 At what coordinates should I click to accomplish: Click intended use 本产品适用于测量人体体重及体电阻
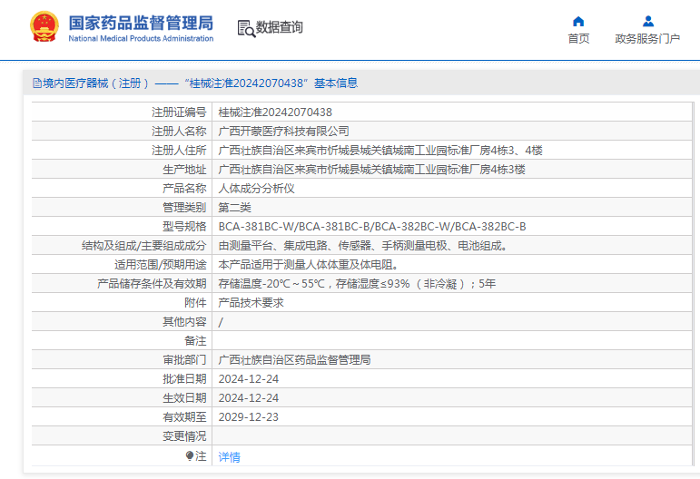click(308, 265)
